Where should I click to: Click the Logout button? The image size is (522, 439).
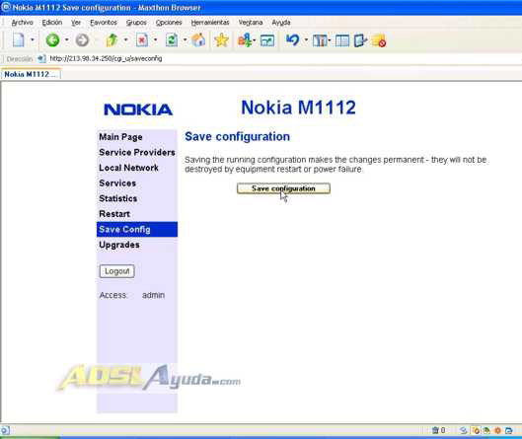116,271
